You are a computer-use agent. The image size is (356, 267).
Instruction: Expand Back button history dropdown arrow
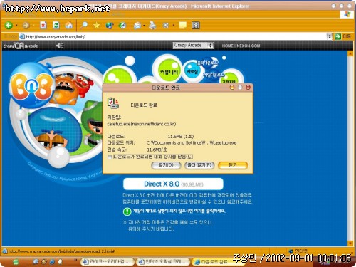point(16,25)
